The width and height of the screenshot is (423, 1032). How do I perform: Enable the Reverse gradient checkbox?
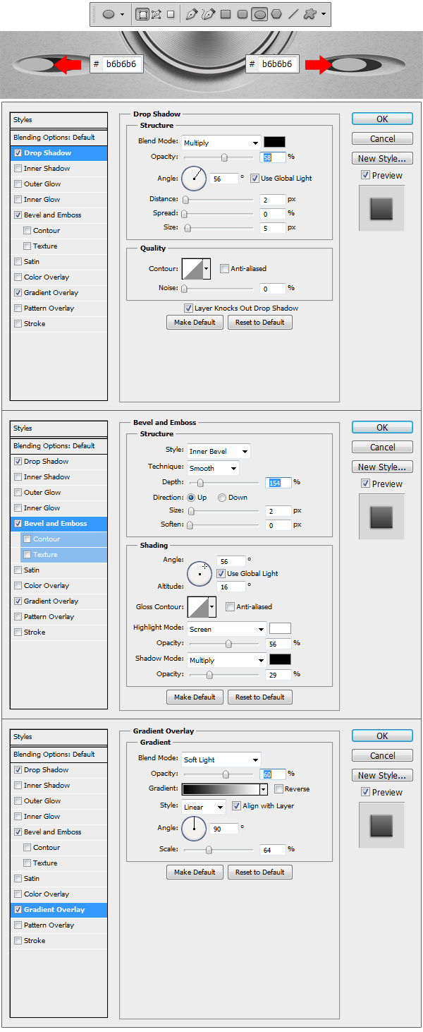click(x=278, y=788)
